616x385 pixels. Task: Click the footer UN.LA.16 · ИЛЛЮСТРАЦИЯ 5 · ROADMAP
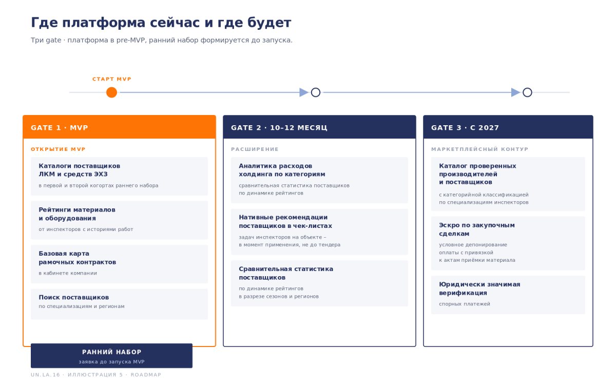point(96,375)
